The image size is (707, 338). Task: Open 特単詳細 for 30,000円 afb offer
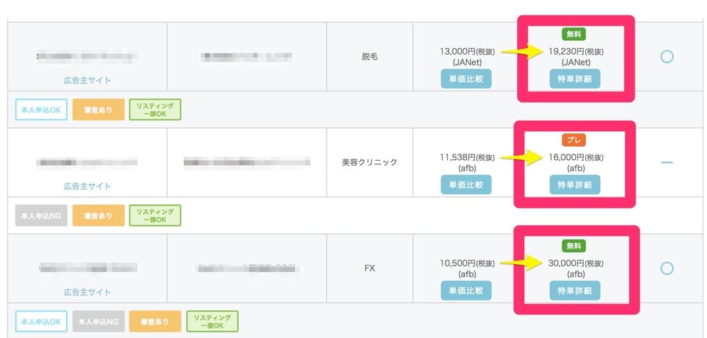pyautogui.click(x=575, y=291)
